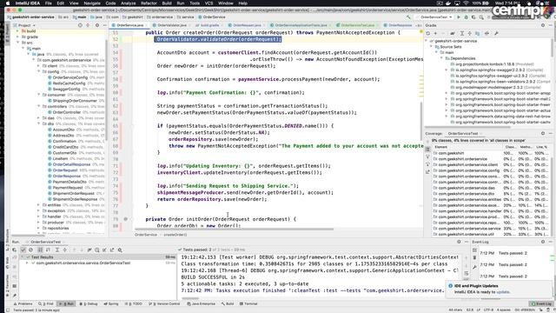Viewport: 556px width, 313px height.
Task: Open Gradle panel gear settings
Action: coord(543,25)
